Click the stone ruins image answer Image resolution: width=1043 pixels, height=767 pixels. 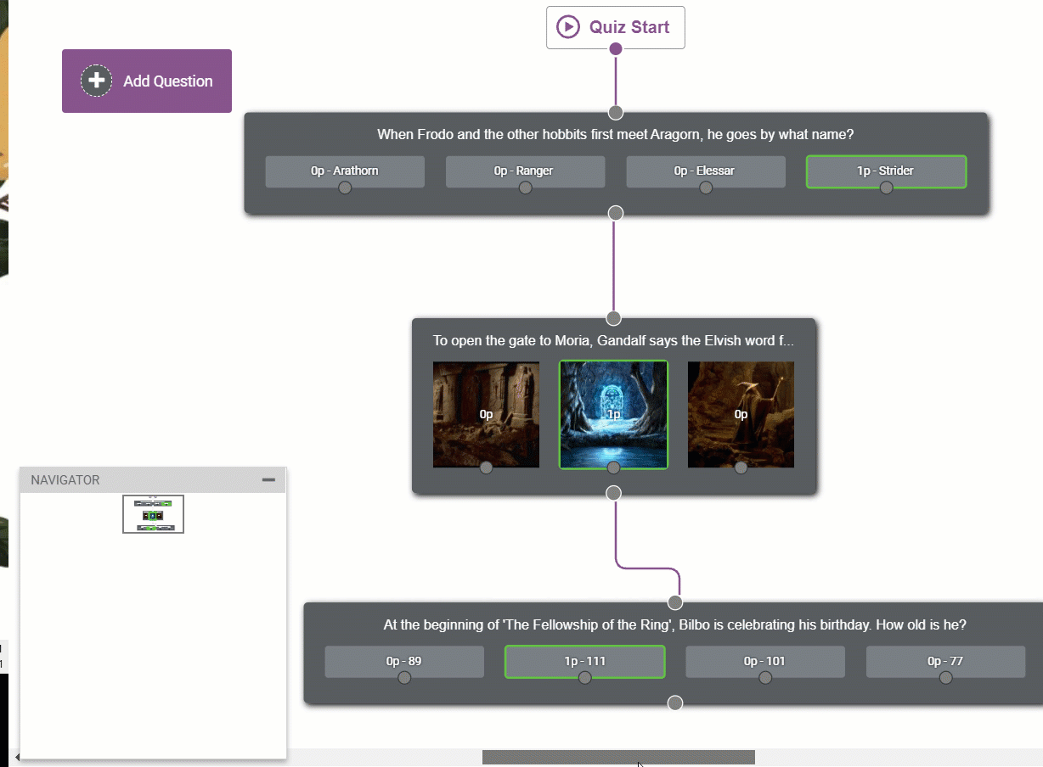[486, 413]
